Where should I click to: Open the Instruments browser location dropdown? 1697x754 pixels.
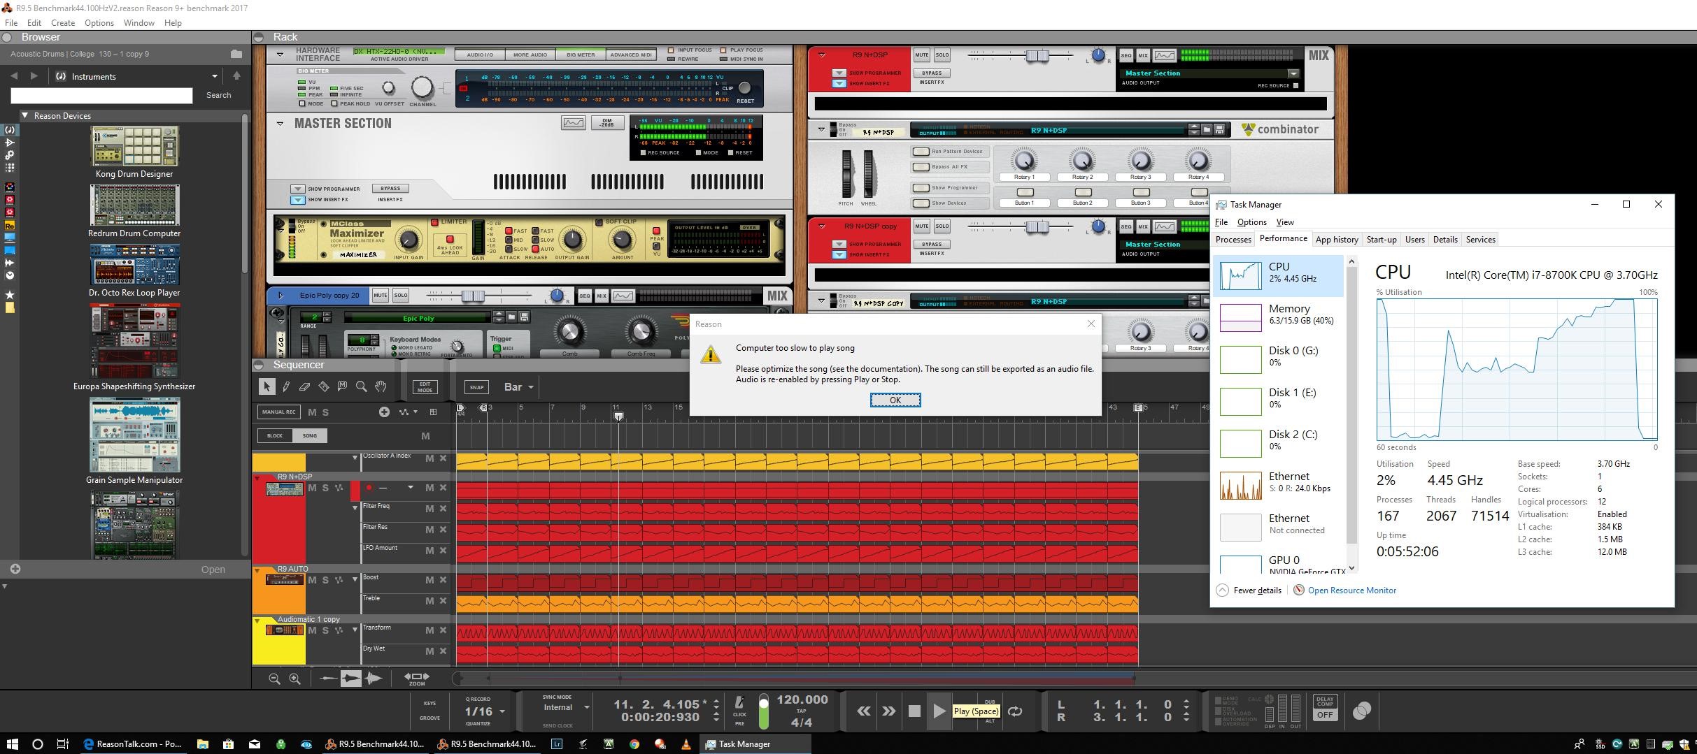click(x=137, y=76)
